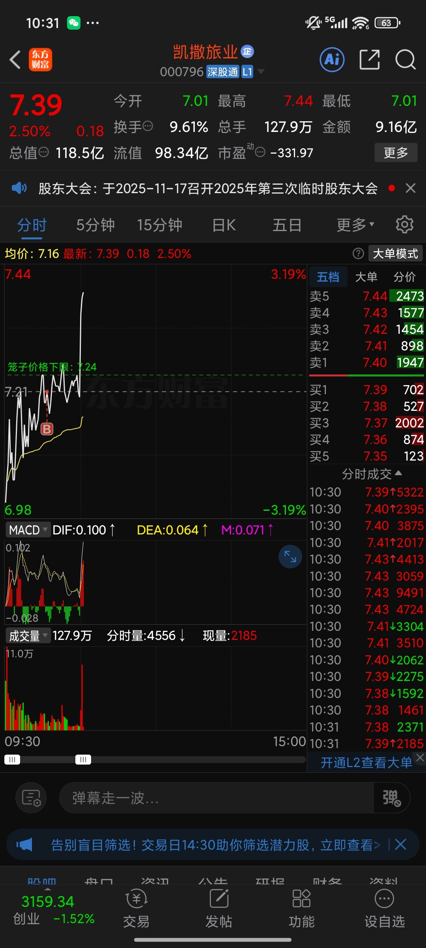Open the 成交量 indicator dropdown
This screenshot has height=948, width=426.
point(28,636)
